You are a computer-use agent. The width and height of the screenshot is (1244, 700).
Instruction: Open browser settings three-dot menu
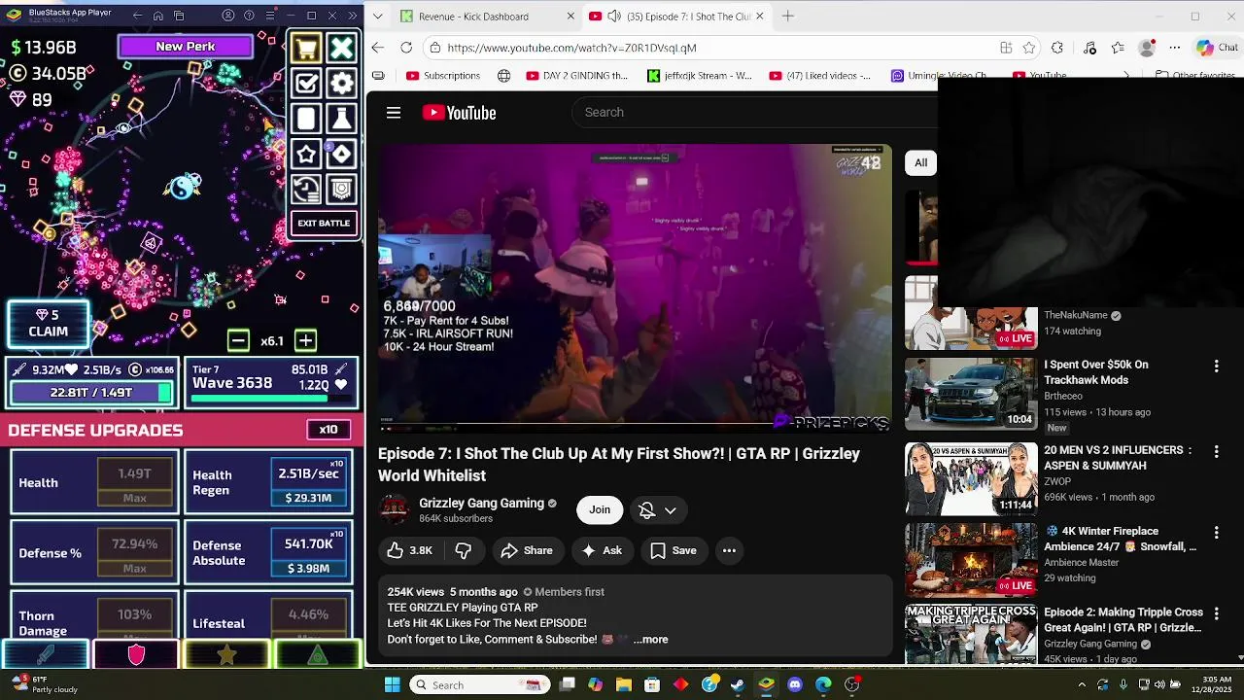point(1175,48)
